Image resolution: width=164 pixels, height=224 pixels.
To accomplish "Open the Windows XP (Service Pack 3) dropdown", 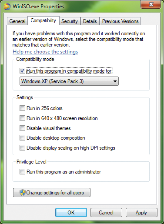I will point(69,81).
